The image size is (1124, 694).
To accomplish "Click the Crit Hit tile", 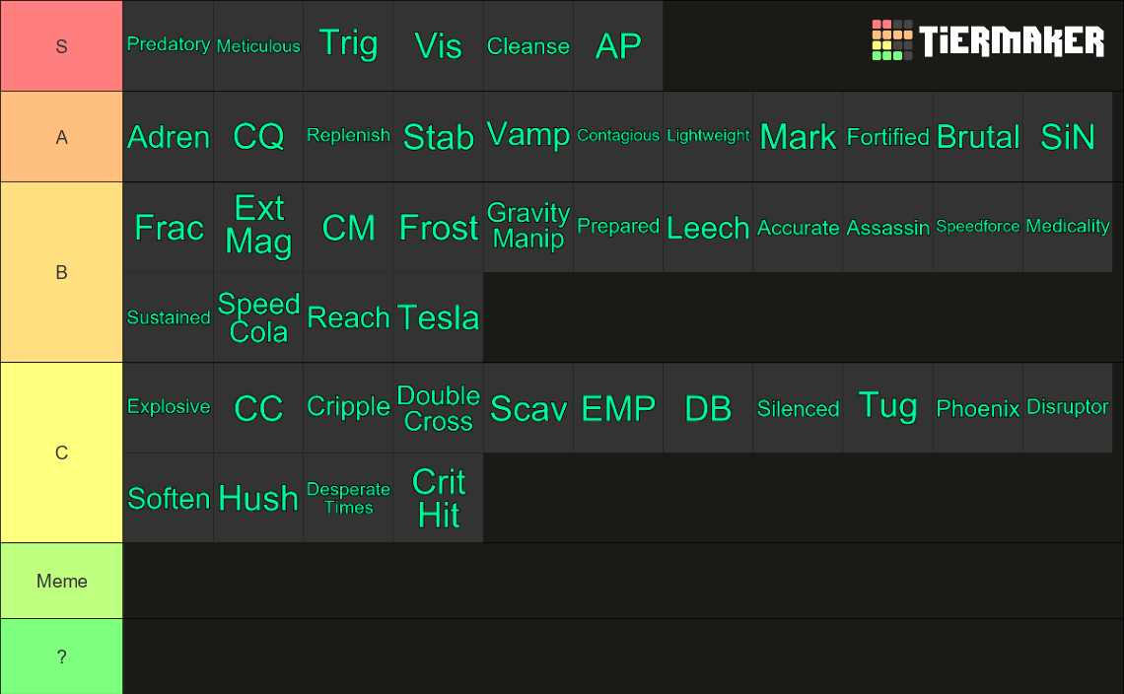I will (x=438, y=498).
